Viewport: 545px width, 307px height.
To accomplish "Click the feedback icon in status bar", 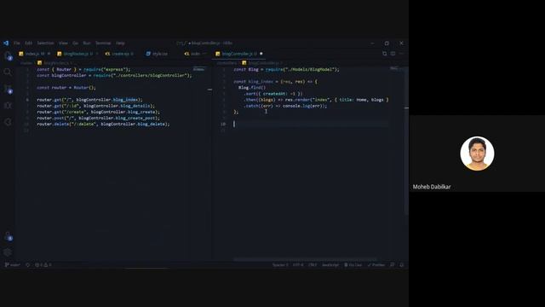I will (393, 265).
